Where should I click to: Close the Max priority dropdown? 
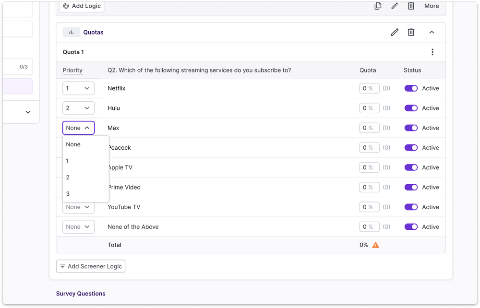(78, 128)
